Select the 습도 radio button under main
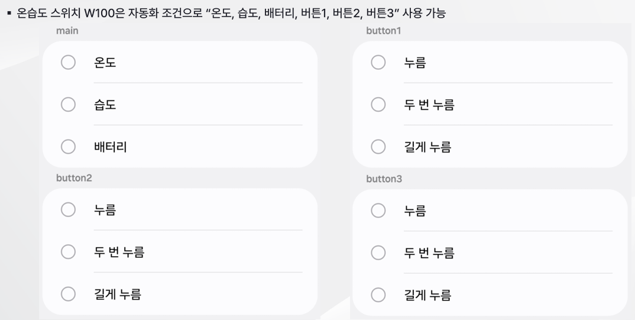This screenshot has width=635, height=320. tap(68, 105)
